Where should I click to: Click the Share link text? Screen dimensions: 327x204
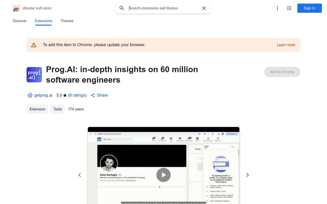click(x=102, y=95)
